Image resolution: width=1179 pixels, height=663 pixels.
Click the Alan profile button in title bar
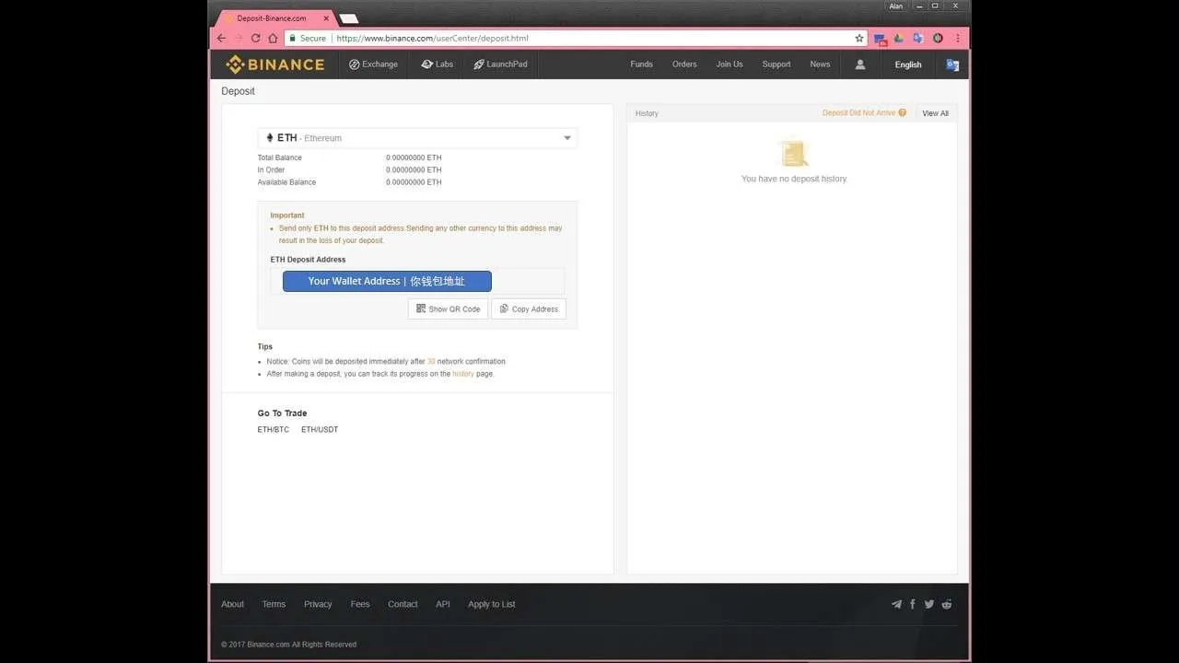(896, 6)
